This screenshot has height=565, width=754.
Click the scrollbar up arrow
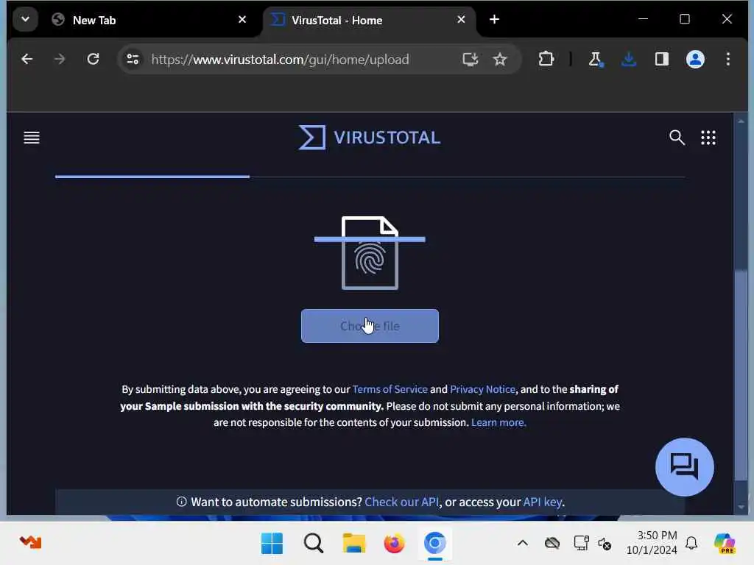tap(741, 121)
